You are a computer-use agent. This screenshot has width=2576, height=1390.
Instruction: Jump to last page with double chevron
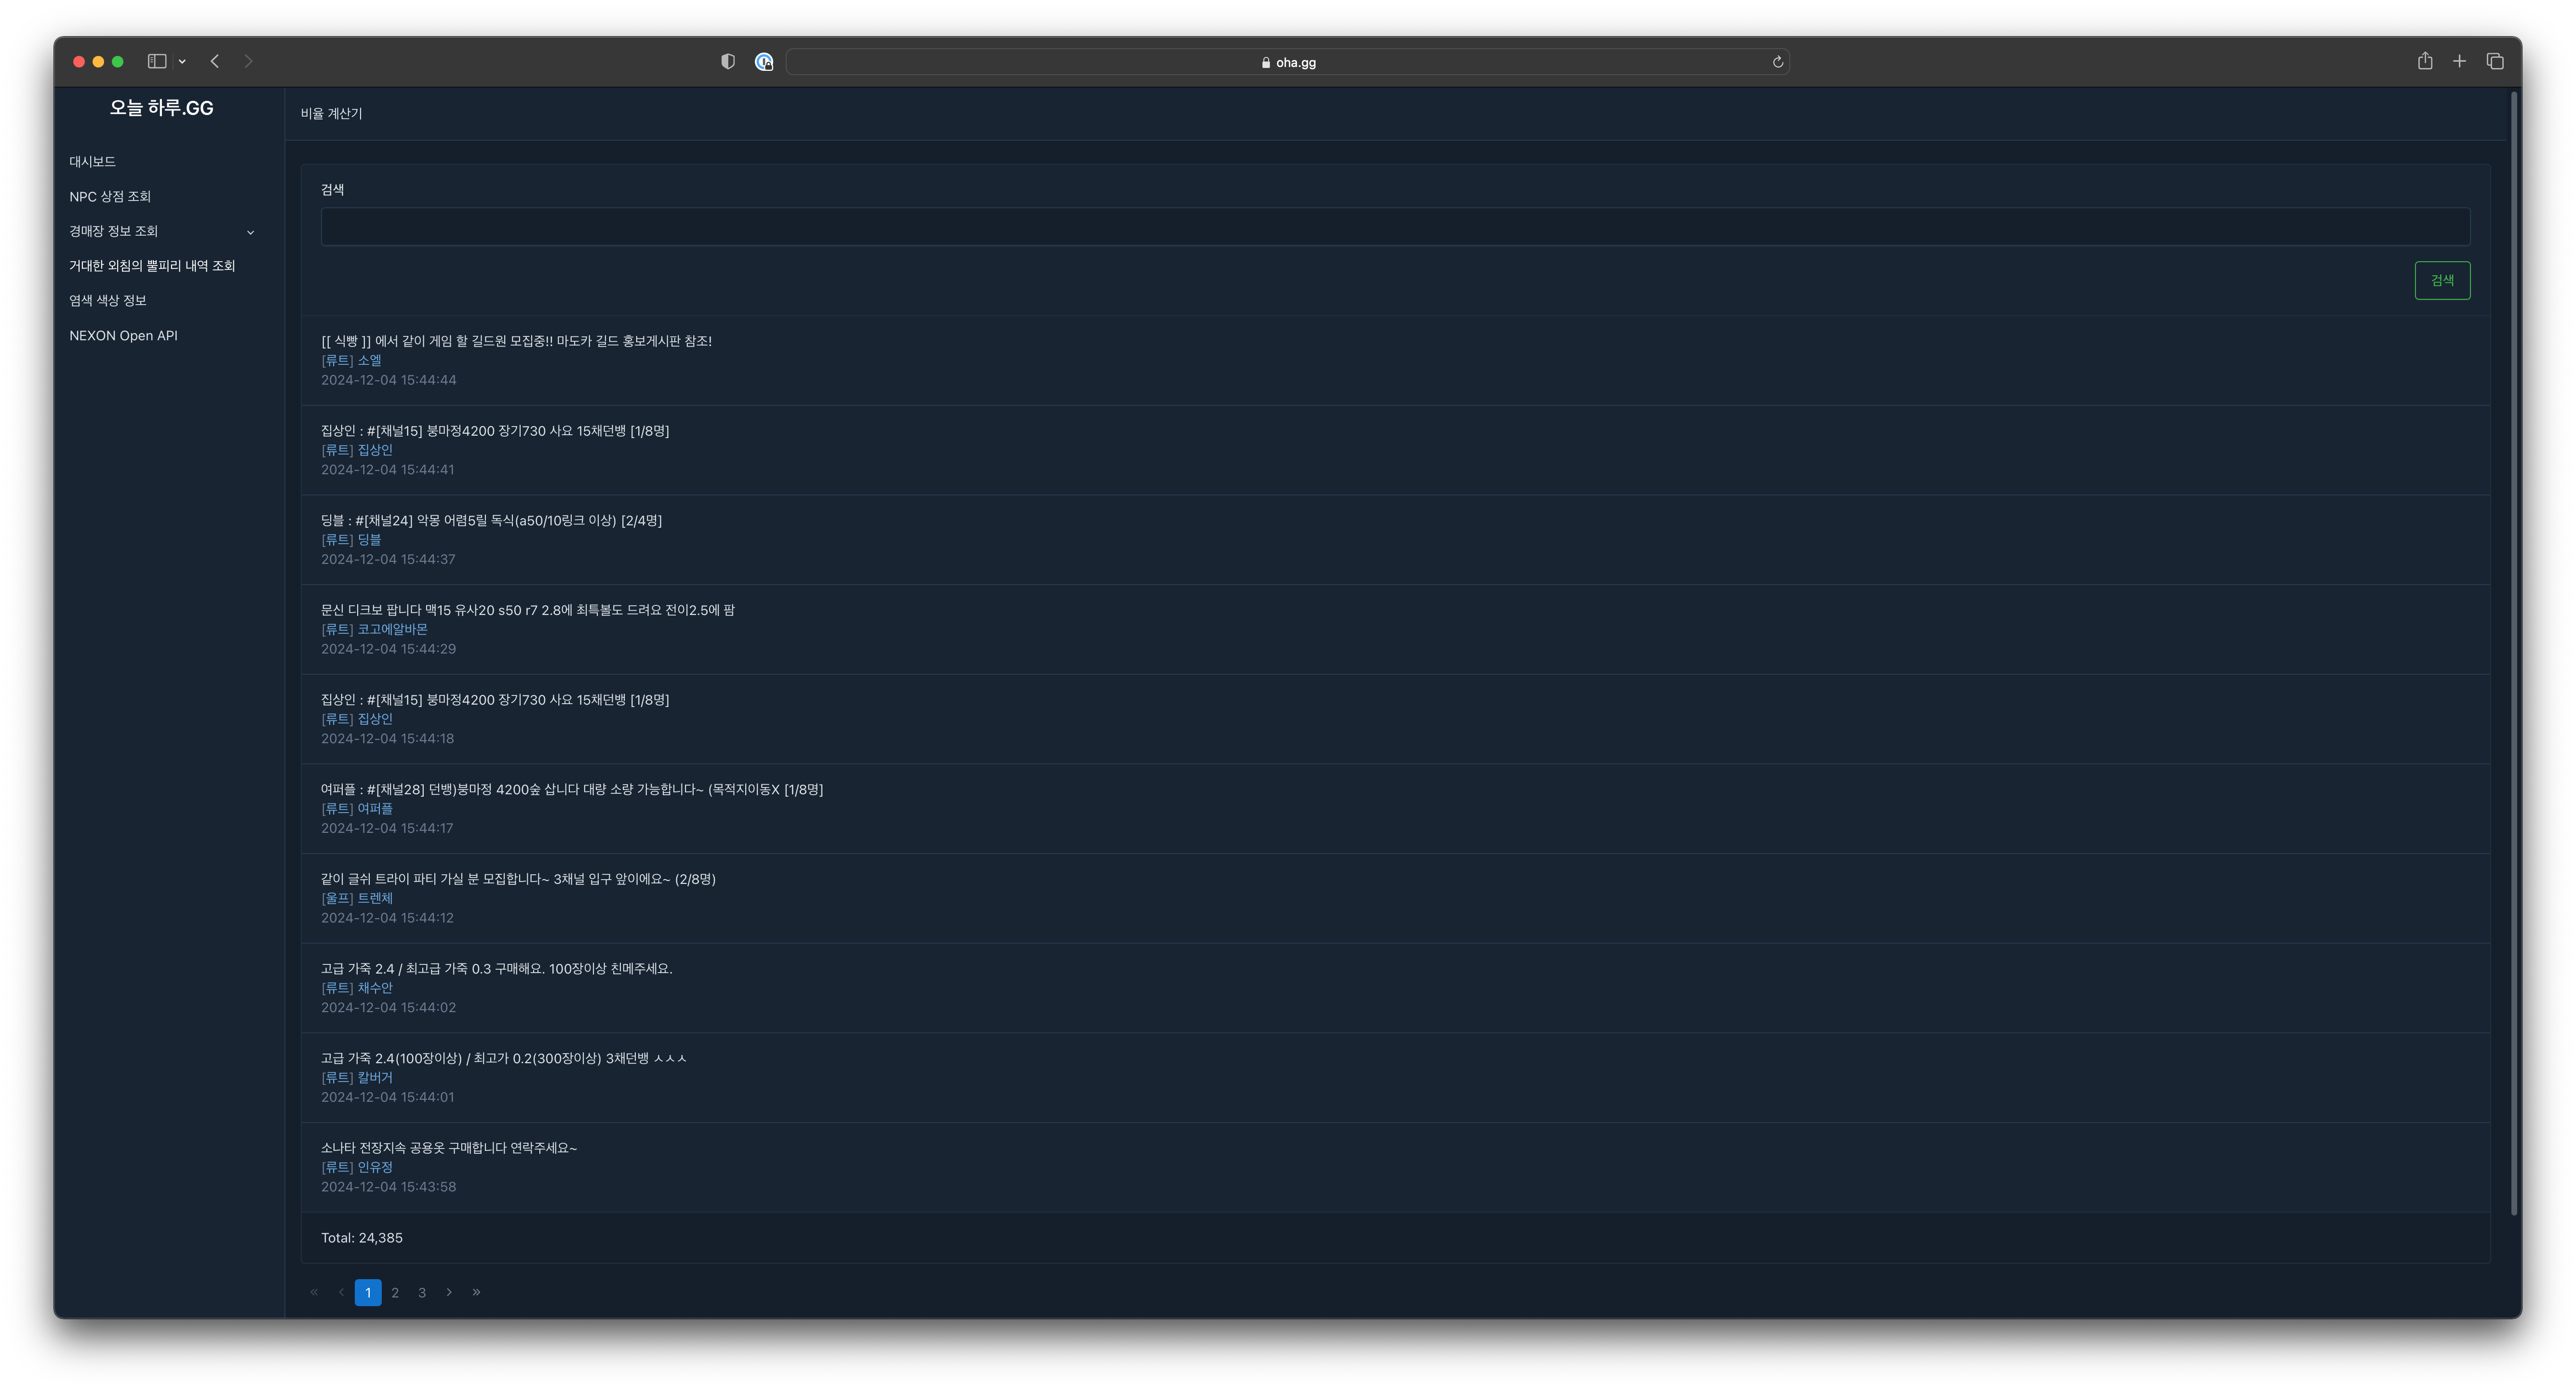click(476, 1292)
